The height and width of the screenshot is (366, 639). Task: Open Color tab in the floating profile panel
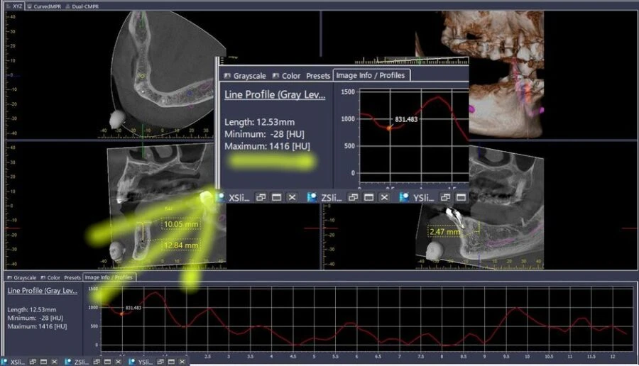pos(286,76)
